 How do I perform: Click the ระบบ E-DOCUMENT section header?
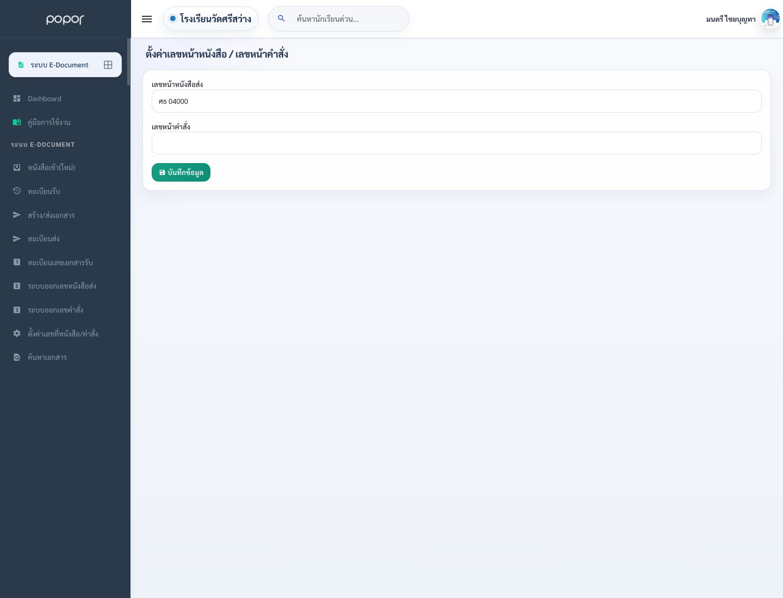click(x=43, y=145)
